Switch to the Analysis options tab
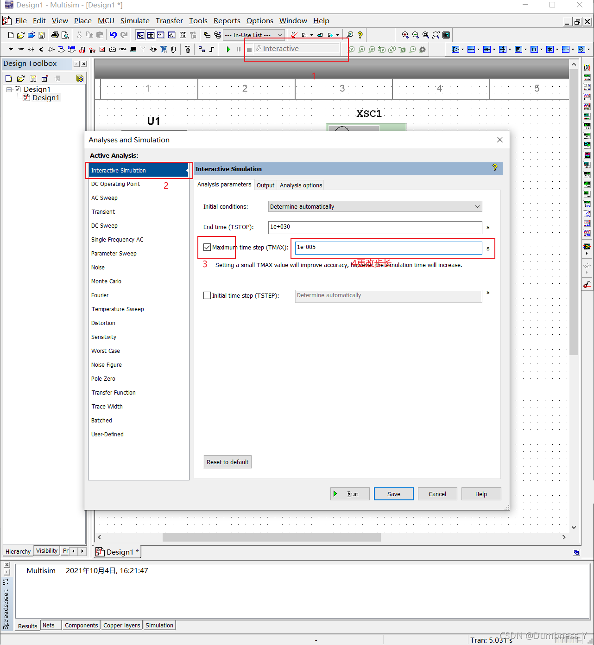The image size is (594, 645). point(301,185)
